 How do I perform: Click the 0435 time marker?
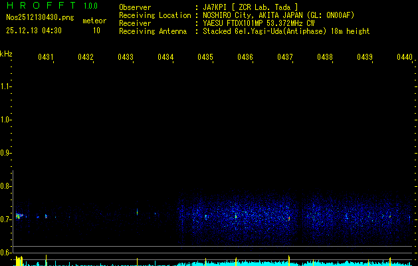(x=205, y=58)
